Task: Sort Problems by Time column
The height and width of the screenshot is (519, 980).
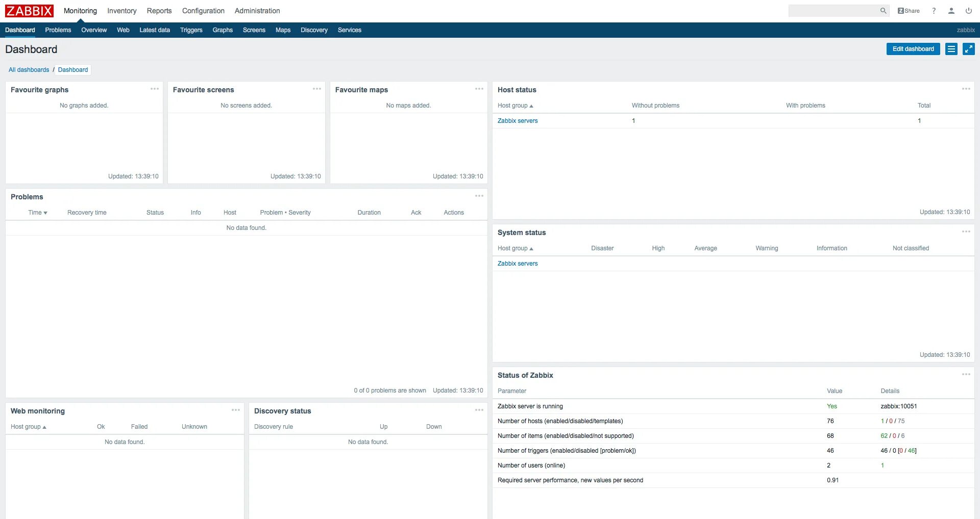Action: [38, 213]
